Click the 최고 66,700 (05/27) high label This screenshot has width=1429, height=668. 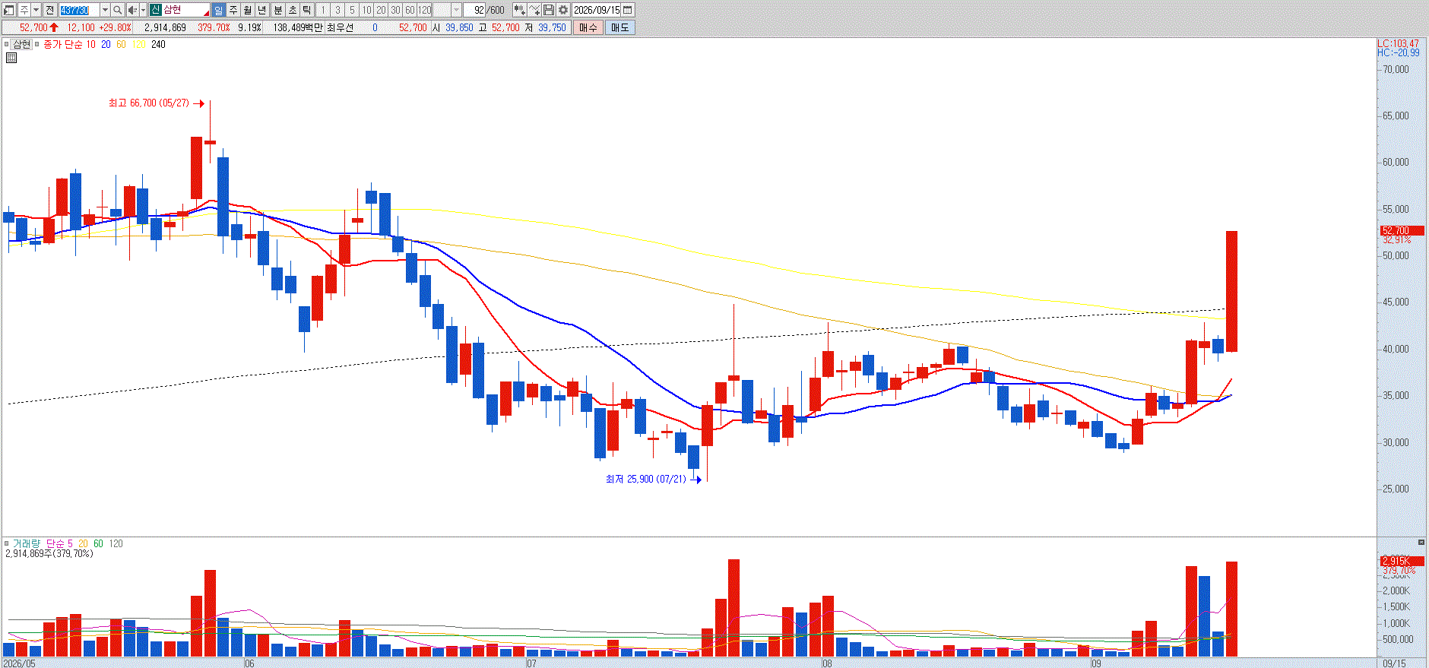click(149, 103)
